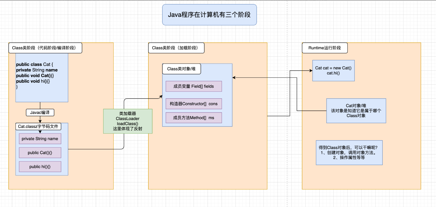The height and width of the screenshot is (207, 436).
Task: Select the title box 'Java程序在计算机有三个阶段'
Action: [x=209, y=15]
